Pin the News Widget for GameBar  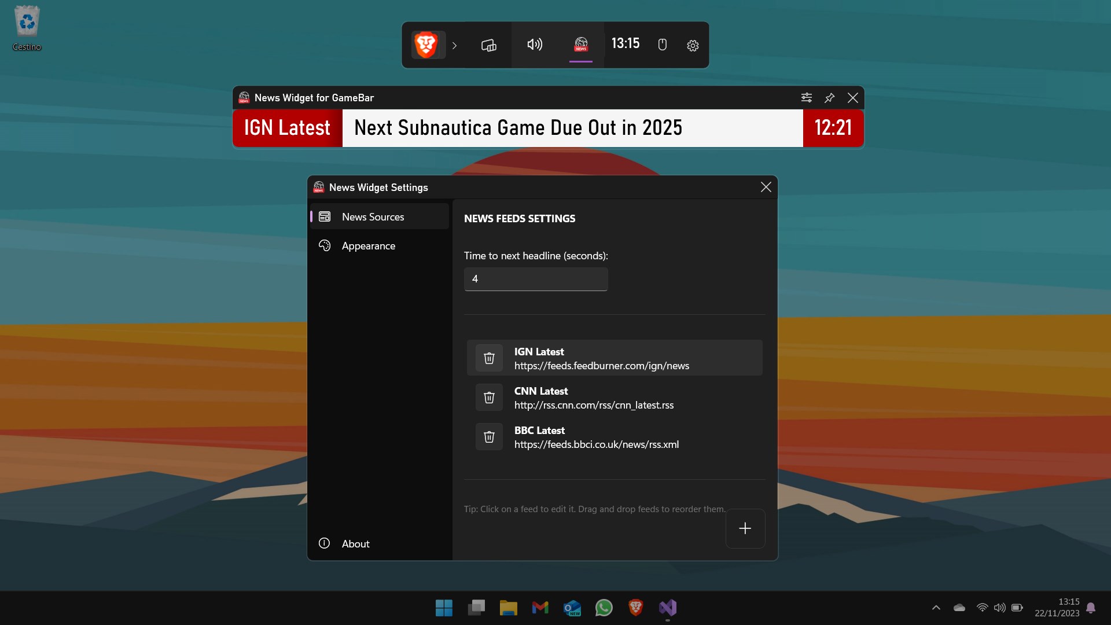click(x=829, y=98)
